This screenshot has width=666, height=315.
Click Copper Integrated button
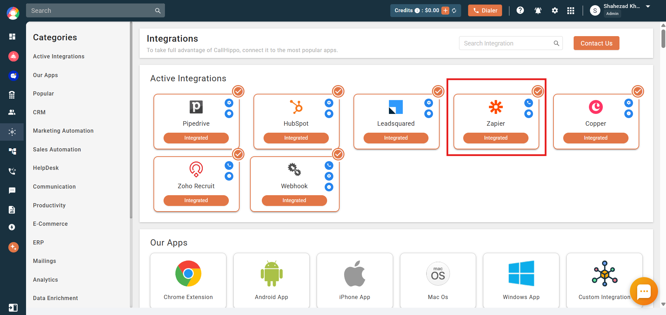click(596, 138)
